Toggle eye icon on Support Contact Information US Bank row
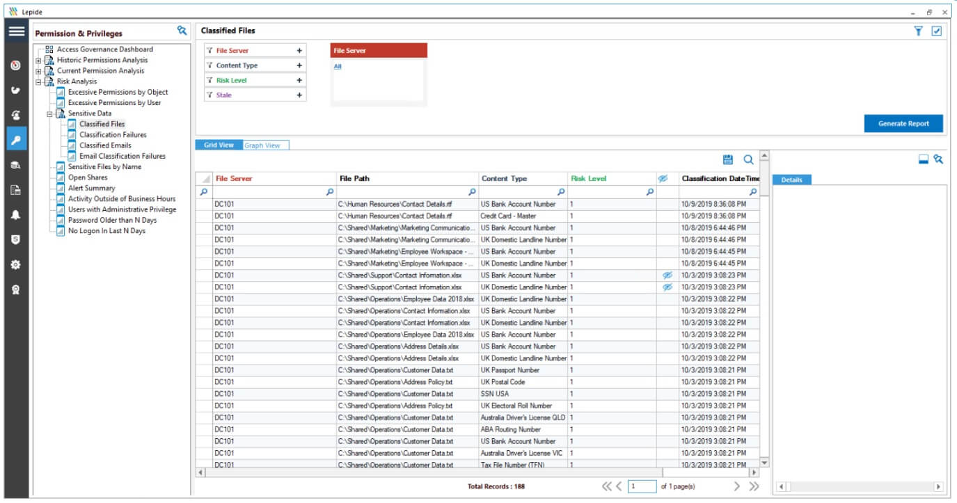 click(x=667, y=276)
